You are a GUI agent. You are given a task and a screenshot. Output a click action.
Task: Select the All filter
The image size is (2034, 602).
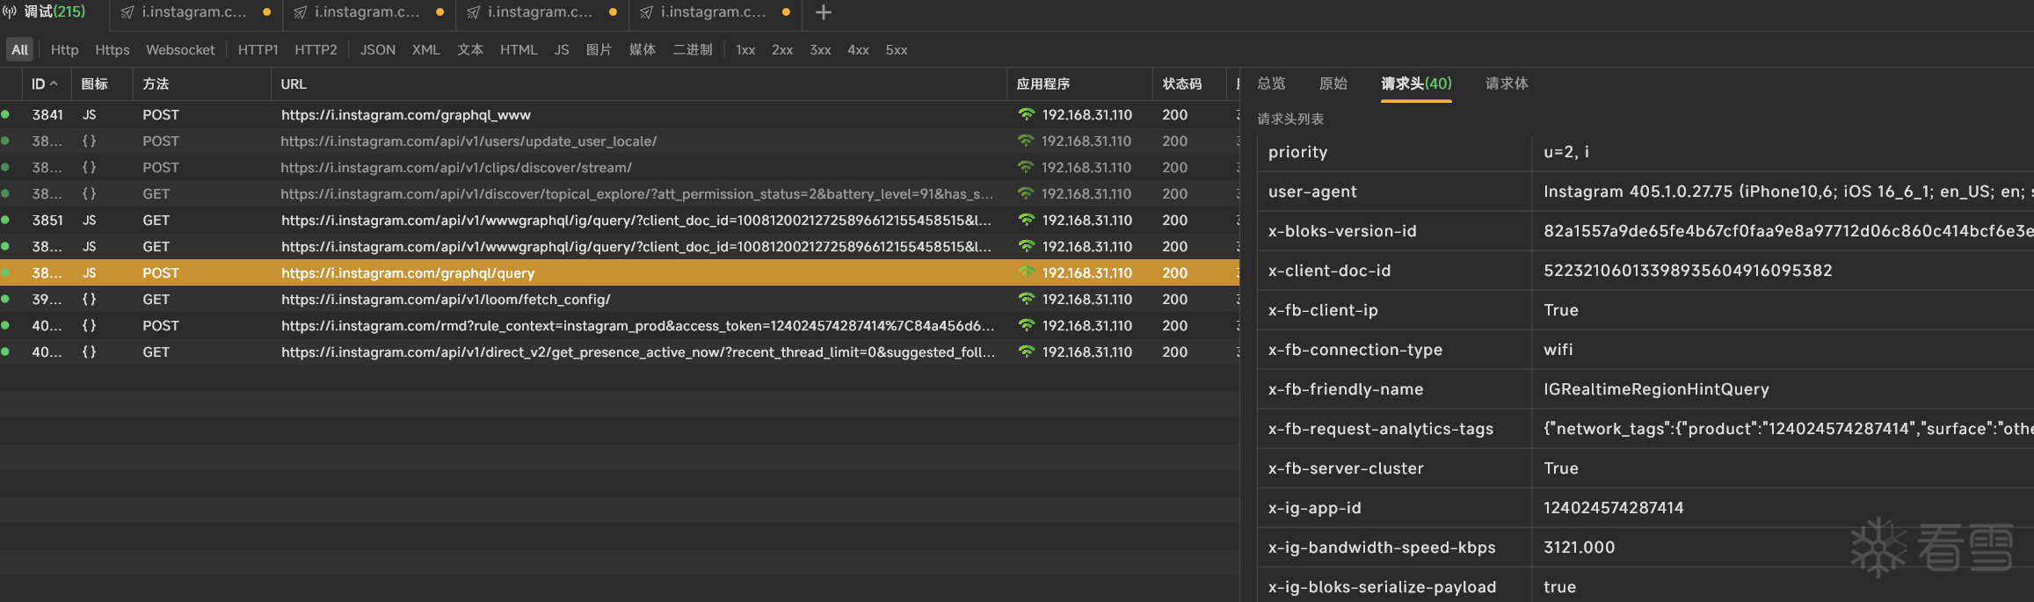[19, 50]
